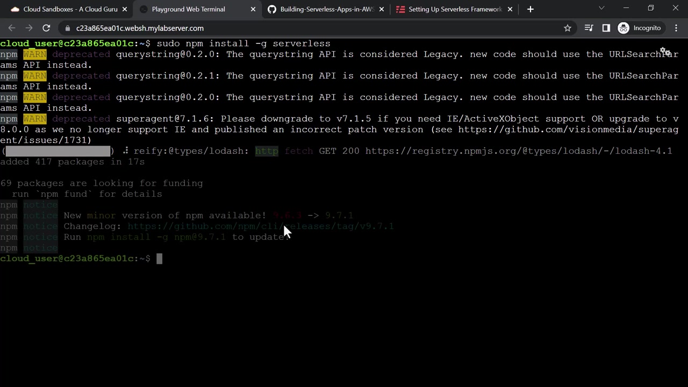Image resolution: width=688 pixels, height=387 pixels.
Task: Open the media controls icon
Action: click(589, 28)
